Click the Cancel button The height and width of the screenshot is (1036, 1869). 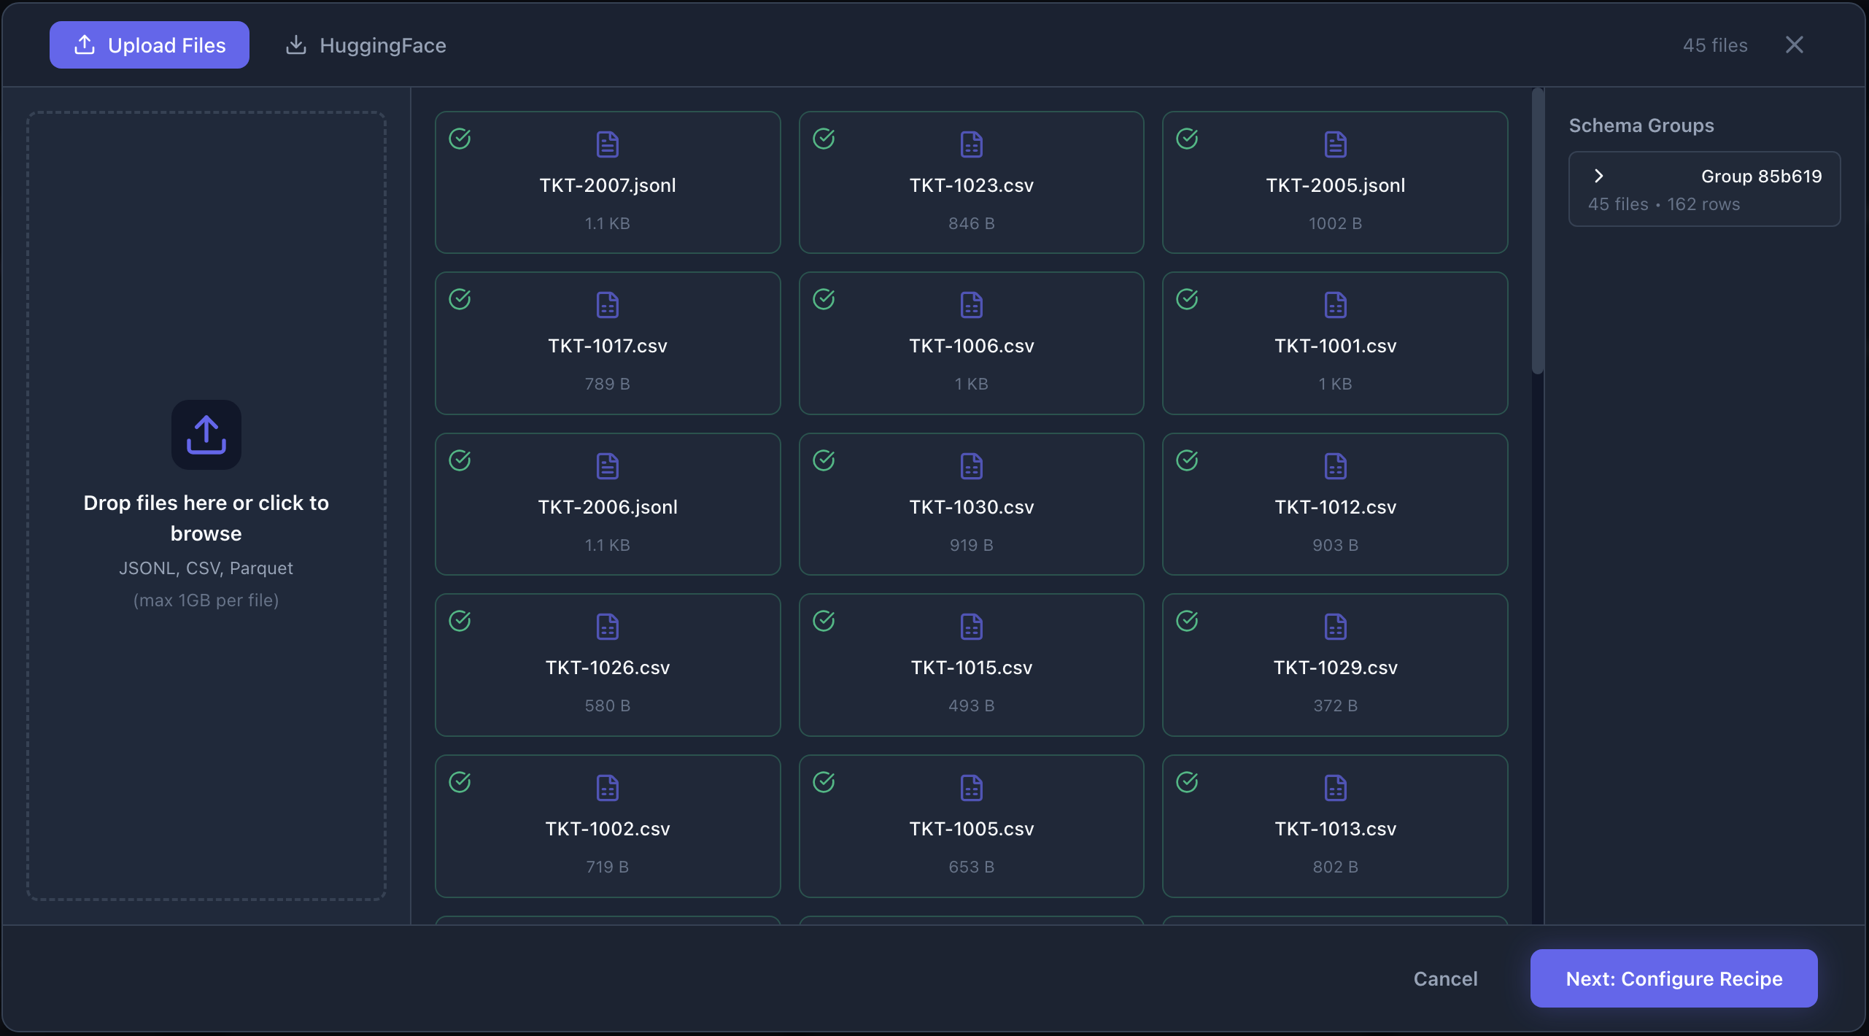1445,978
